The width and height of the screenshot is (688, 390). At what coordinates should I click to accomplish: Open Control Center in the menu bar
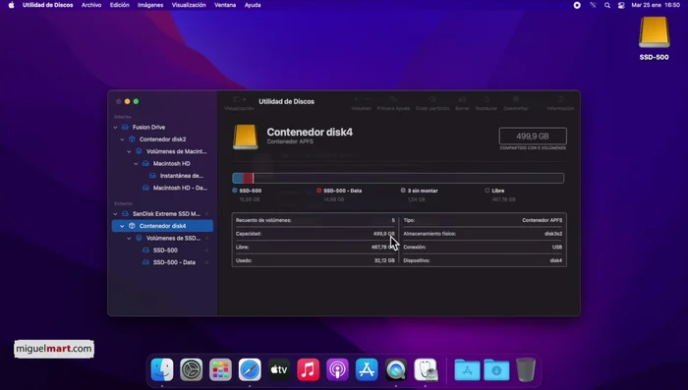click(621, 5)
